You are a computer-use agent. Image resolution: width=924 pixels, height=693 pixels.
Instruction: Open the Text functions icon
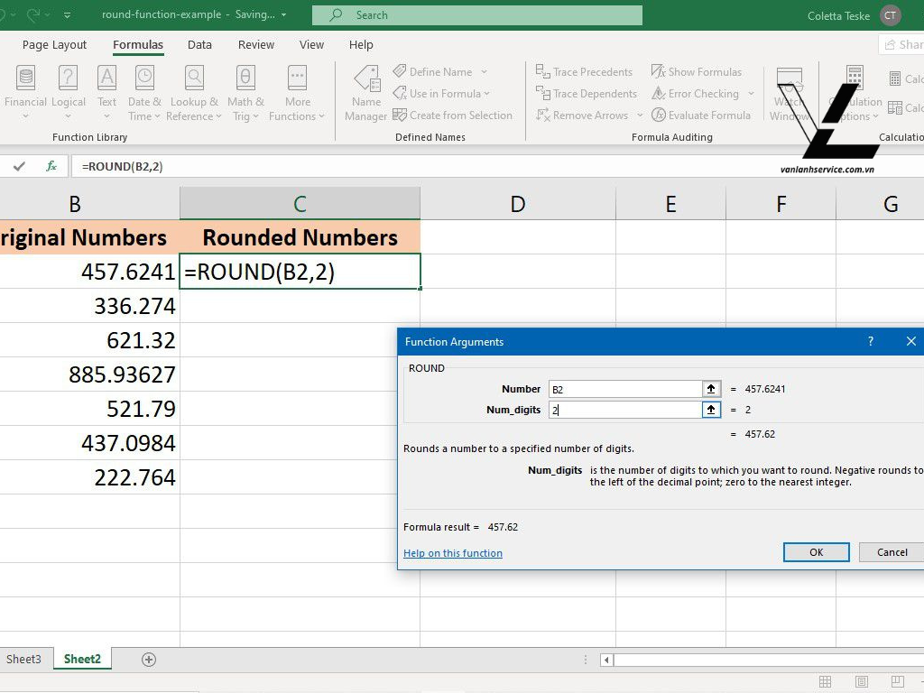point(106,90)
